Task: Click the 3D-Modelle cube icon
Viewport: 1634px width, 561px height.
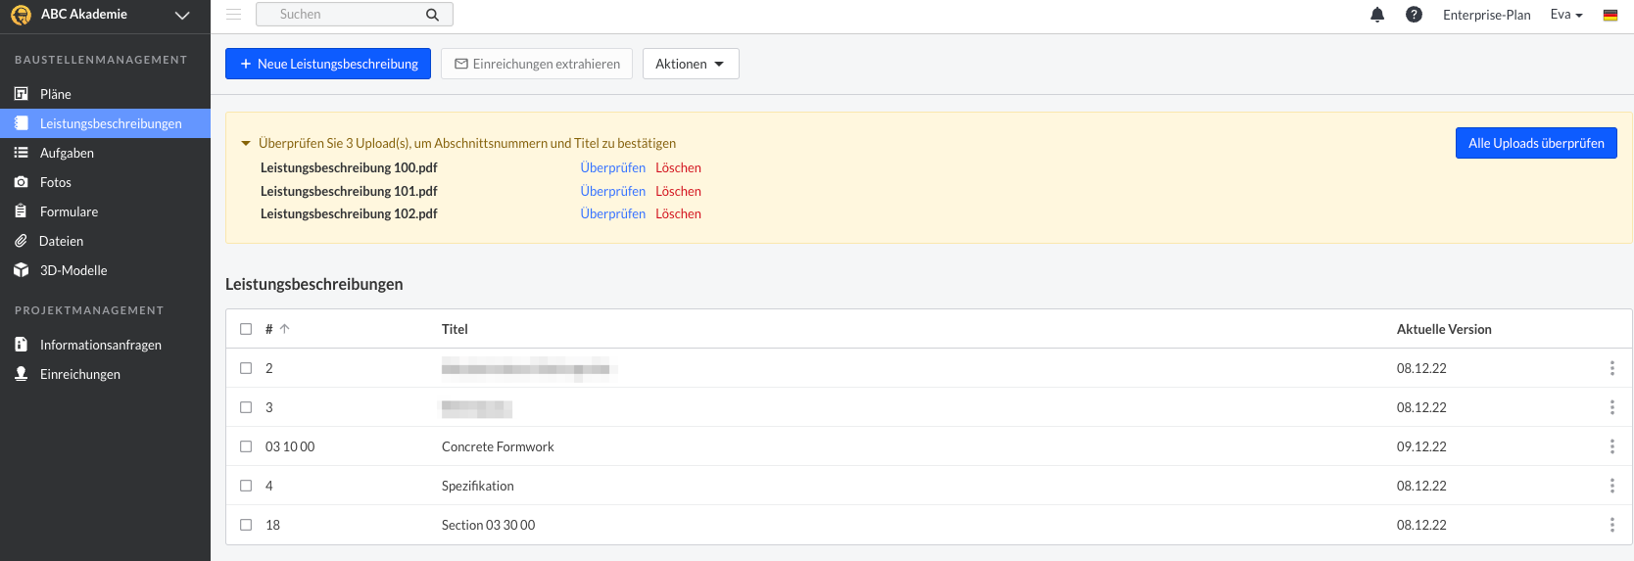Action: [x=21, y=270]
